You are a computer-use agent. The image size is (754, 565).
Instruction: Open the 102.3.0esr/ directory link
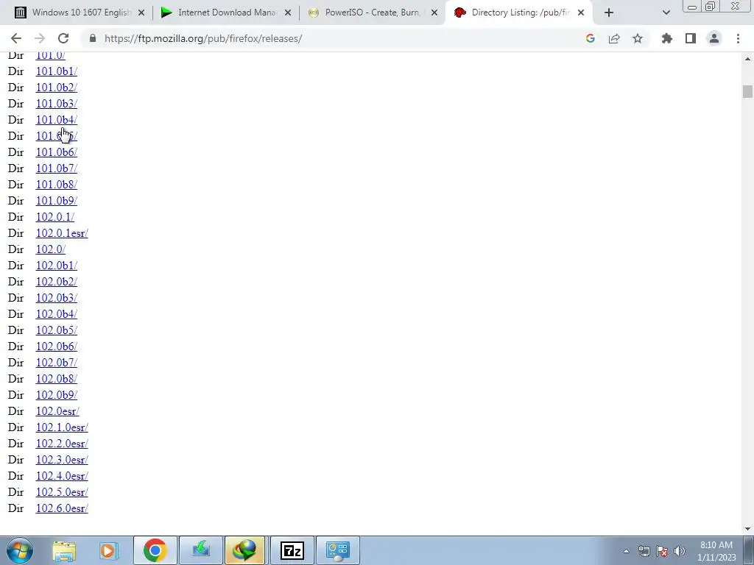coord(62,460)
